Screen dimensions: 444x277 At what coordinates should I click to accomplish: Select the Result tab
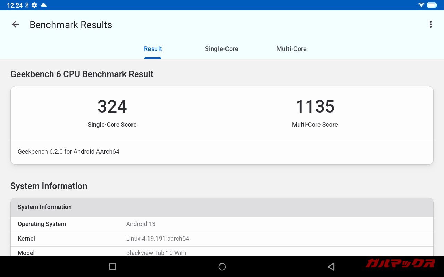pyautogui.click(x=153, y=49)
